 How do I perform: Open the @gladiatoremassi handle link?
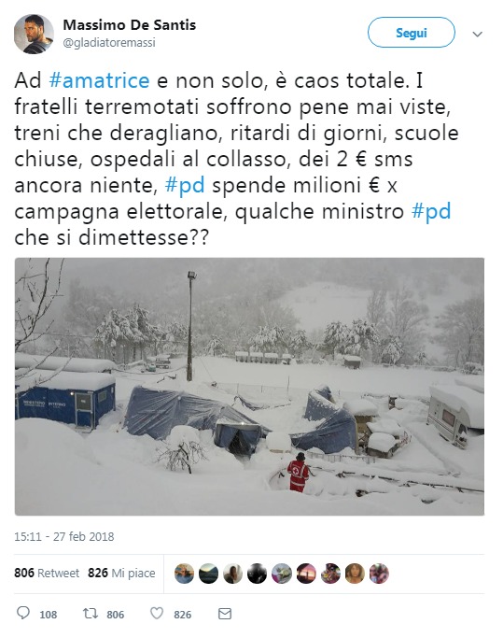tap(109, 43)
